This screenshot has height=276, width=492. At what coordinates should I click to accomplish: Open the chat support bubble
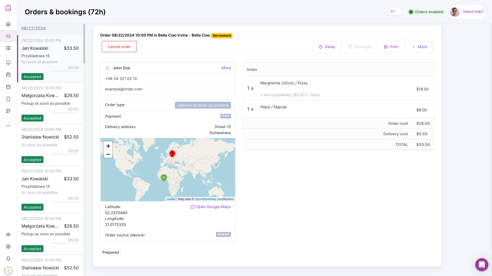[482, 265]
